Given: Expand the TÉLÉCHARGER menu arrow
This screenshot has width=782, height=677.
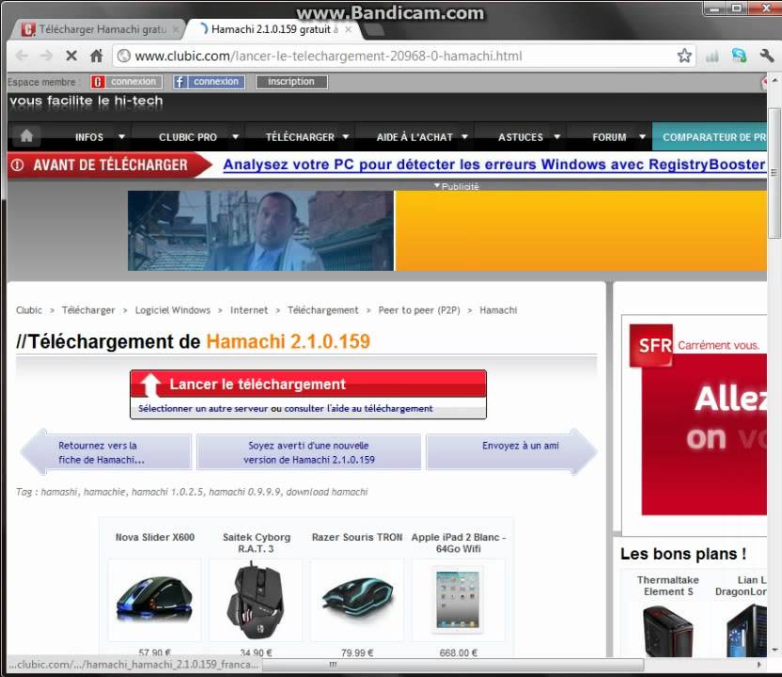Looking at the screenshot, I should (345, 136).
